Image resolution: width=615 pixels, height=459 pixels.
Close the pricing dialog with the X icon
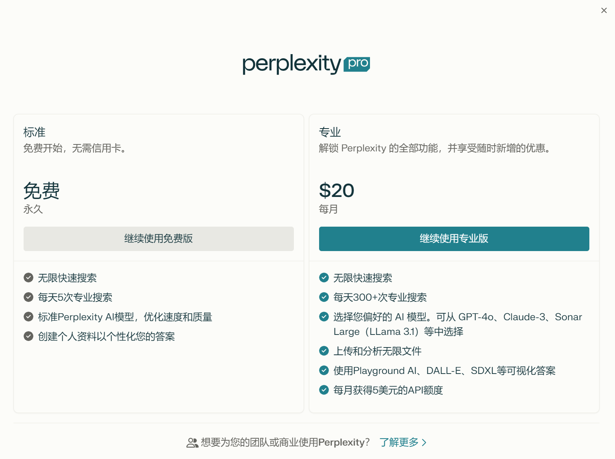tap(604, 11)
